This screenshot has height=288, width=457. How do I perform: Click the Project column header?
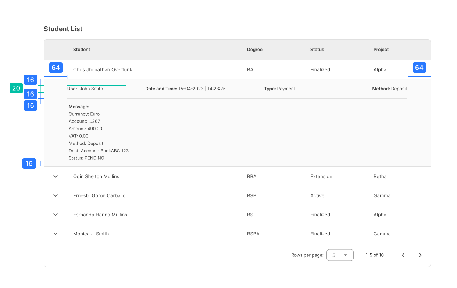point(381,50)
